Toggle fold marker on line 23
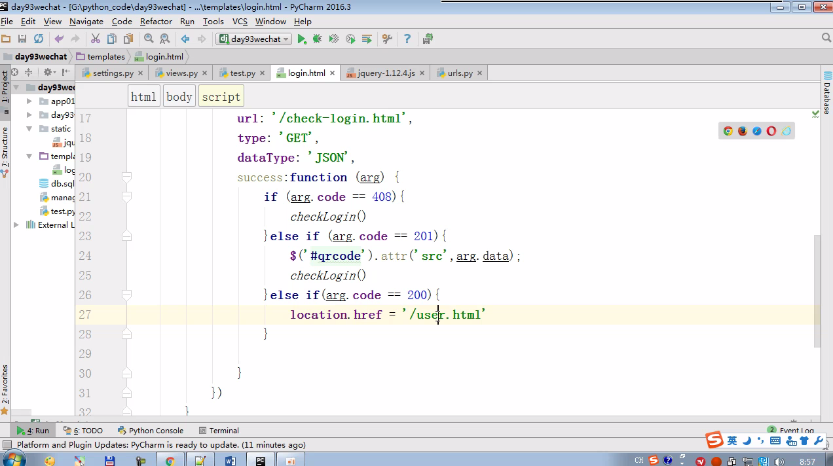 127,236
